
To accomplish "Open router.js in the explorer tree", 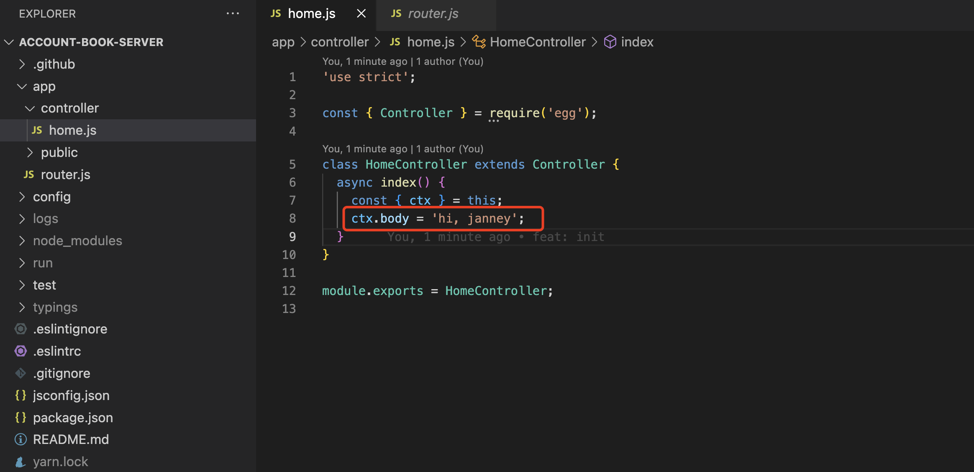I will [x=65, y=174].
